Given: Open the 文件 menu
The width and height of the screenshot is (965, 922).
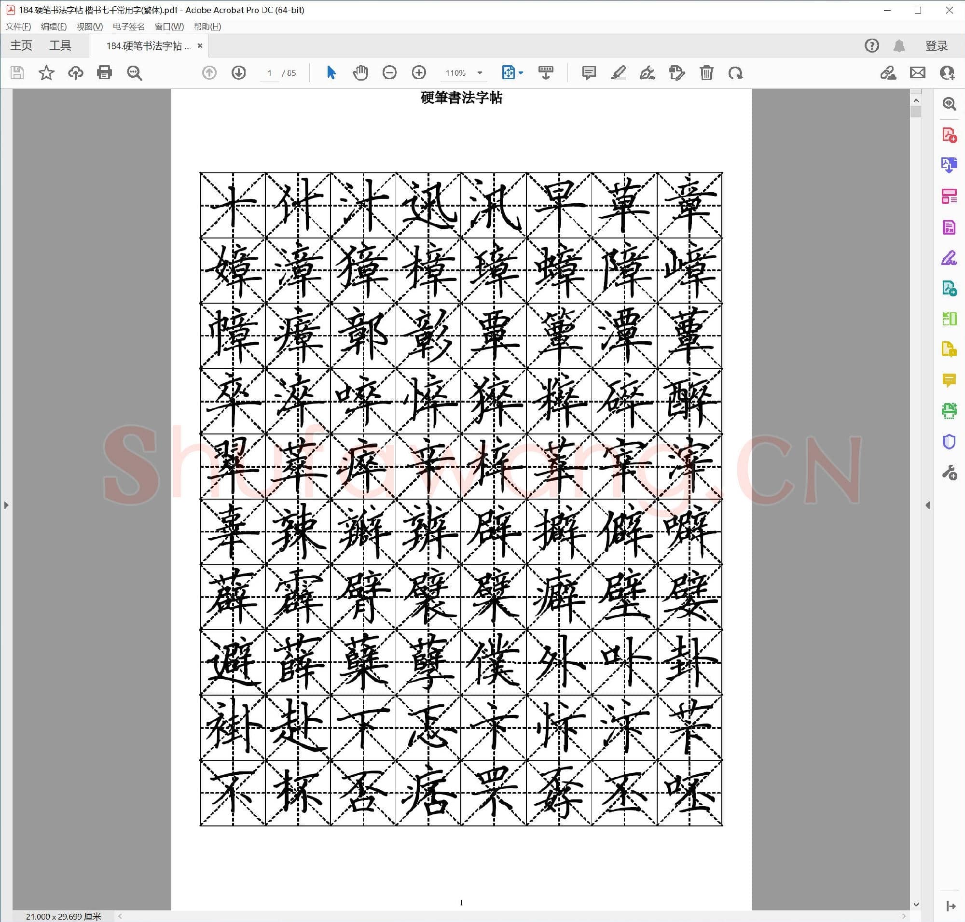Looking at the screenshot, I should (18, 27).
